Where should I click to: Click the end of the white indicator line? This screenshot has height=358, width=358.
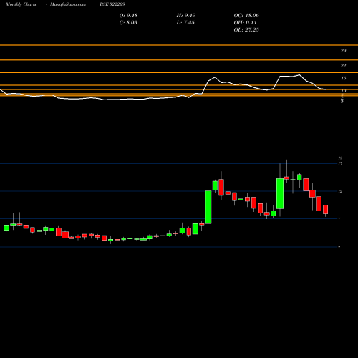click(x=325, y=89)
